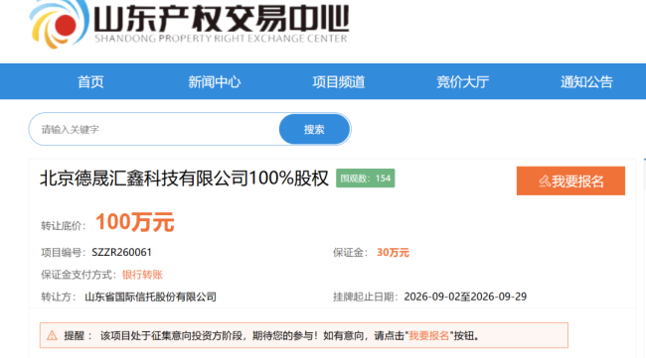The image size is (646, 358).
Task: Click the blue 搜索 search button
Action: (x=314, y=129)
